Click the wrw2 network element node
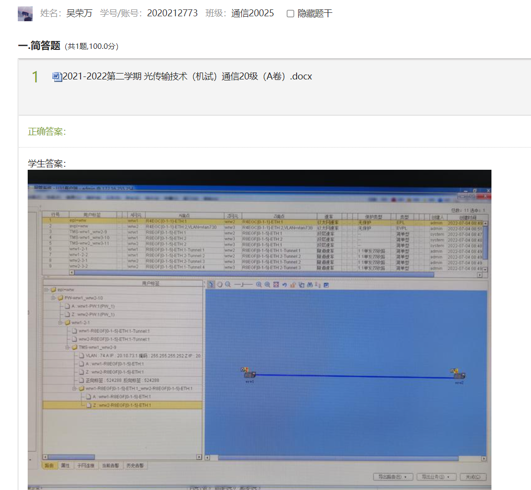531x490 pixels. pyautogui.click(x=459, y=376)
